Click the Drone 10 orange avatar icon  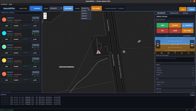(x=4, y=20)
